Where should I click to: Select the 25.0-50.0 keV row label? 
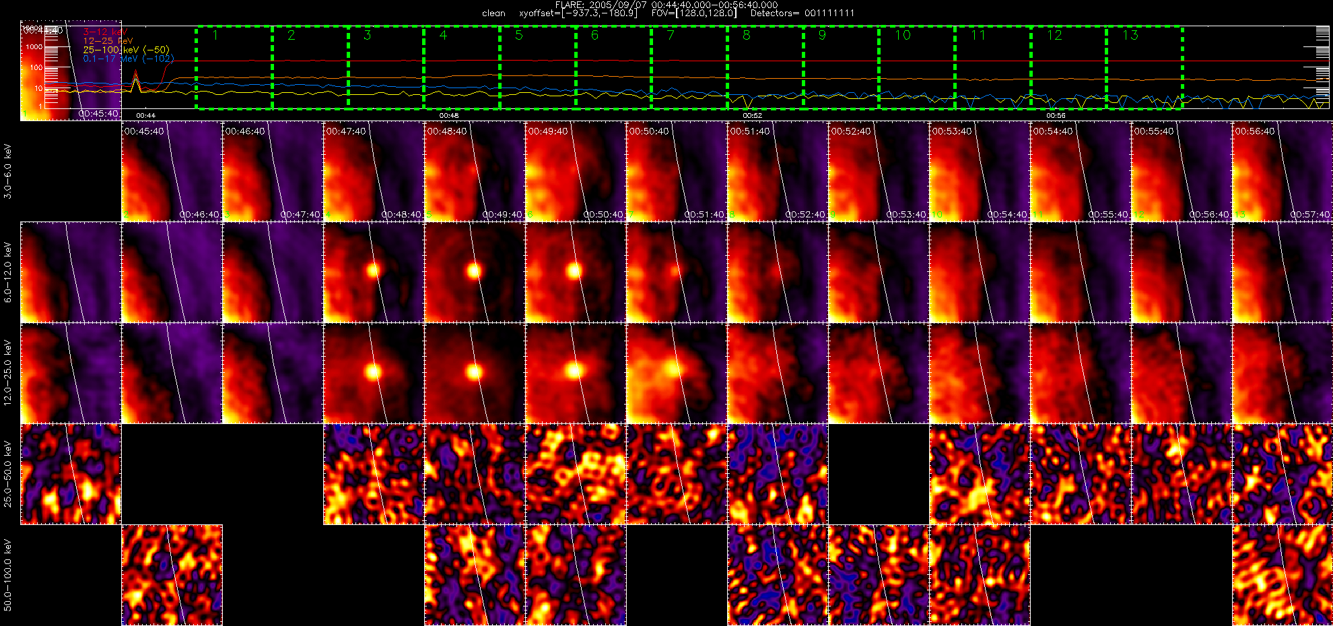(8, 475)
